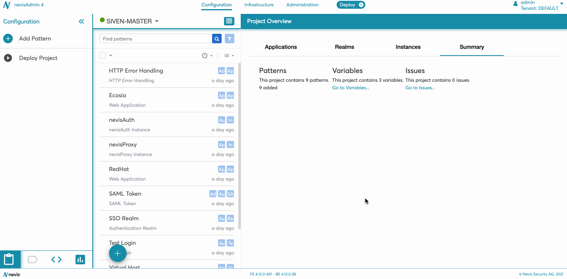Viewport: 567px width, 279px height.
Task: Select the Ecosia pattern
Action: (x=167, y=100)
